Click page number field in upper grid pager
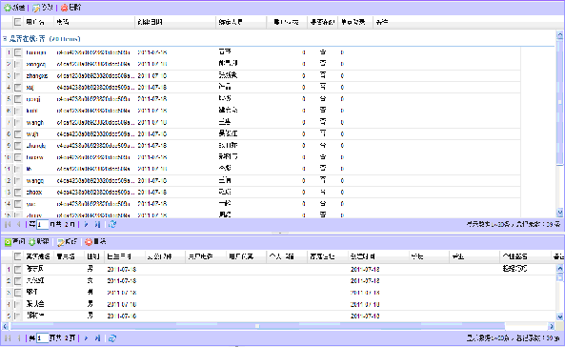Viewport: 565px width, 347px height. pyautogui.click(x=42, y=225)
